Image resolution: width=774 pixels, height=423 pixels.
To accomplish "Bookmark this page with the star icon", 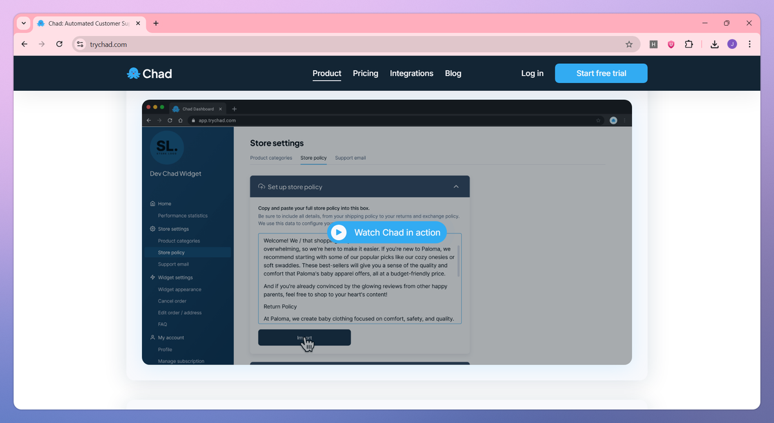I will (629, 44).
